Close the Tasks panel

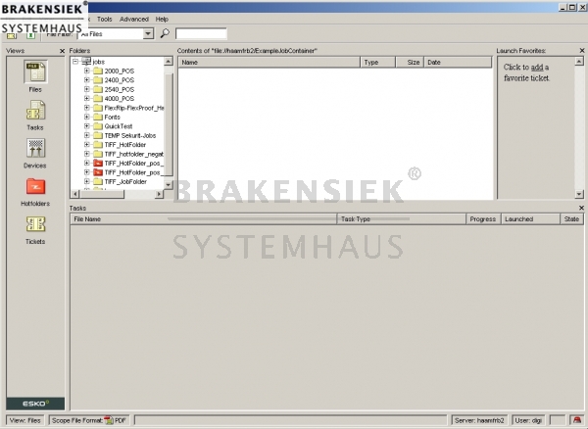click(x=581, y=208)
